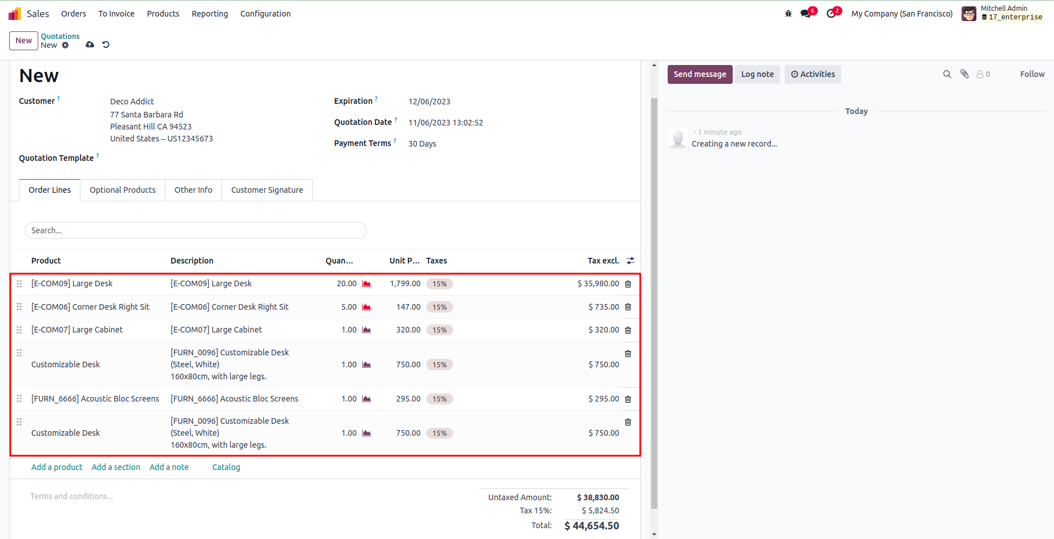The image size is (1054, 539).
Task: Open the conversations messages icon
Action: 806,14
